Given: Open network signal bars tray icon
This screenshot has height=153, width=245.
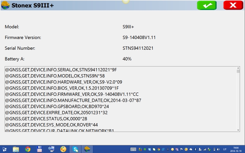Looking at the screenshot, I should (x=204, y=149).
